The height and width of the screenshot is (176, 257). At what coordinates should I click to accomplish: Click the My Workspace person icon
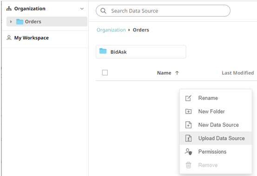[x=9, y=38]
